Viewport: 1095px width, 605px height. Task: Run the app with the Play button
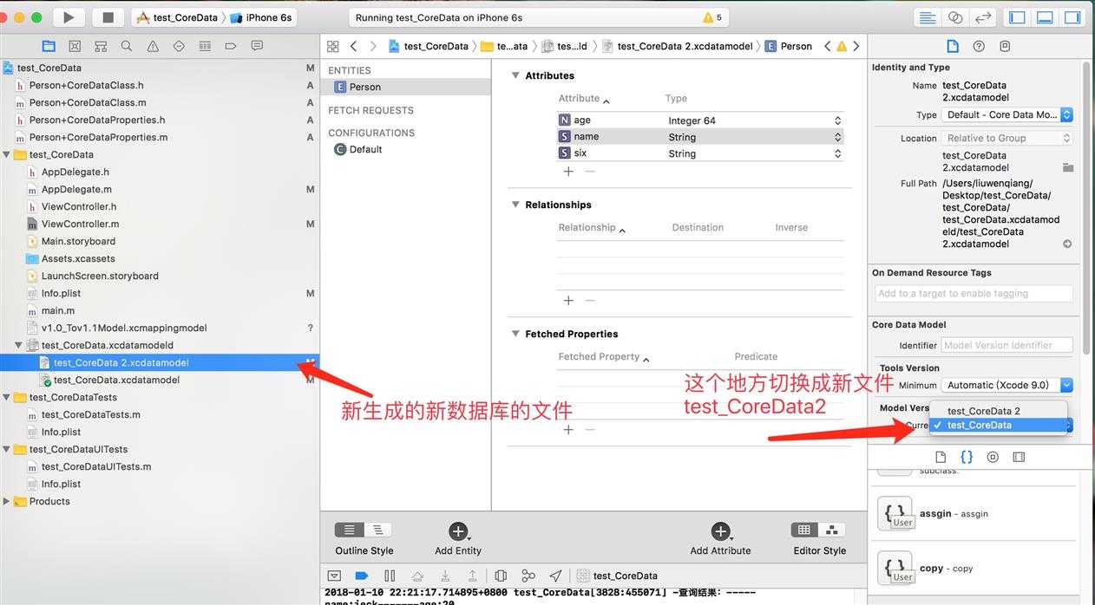69,17
